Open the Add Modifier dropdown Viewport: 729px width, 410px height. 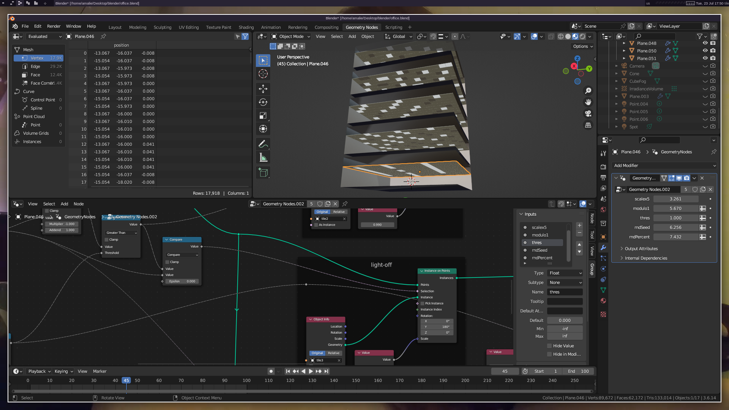[x=664, y=166]
